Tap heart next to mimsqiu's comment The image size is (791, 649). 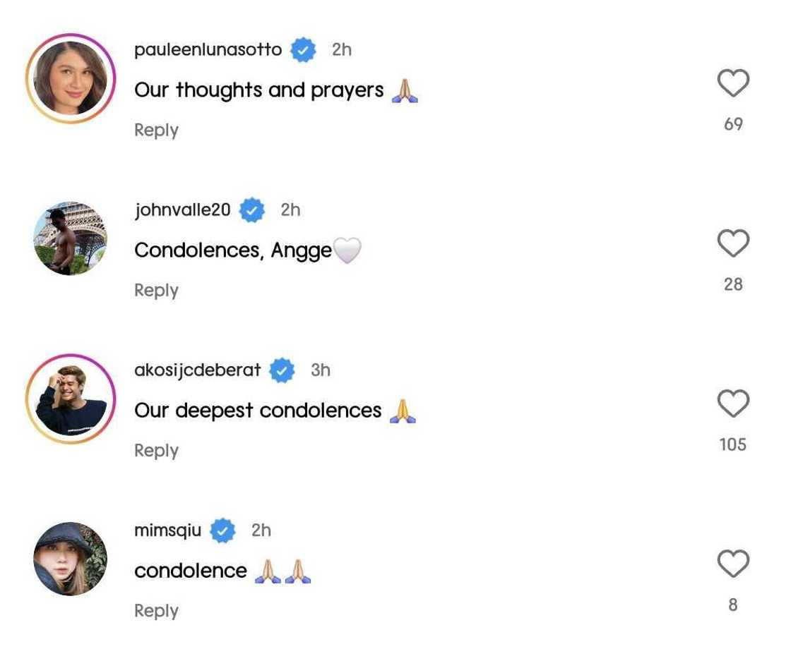733,564
